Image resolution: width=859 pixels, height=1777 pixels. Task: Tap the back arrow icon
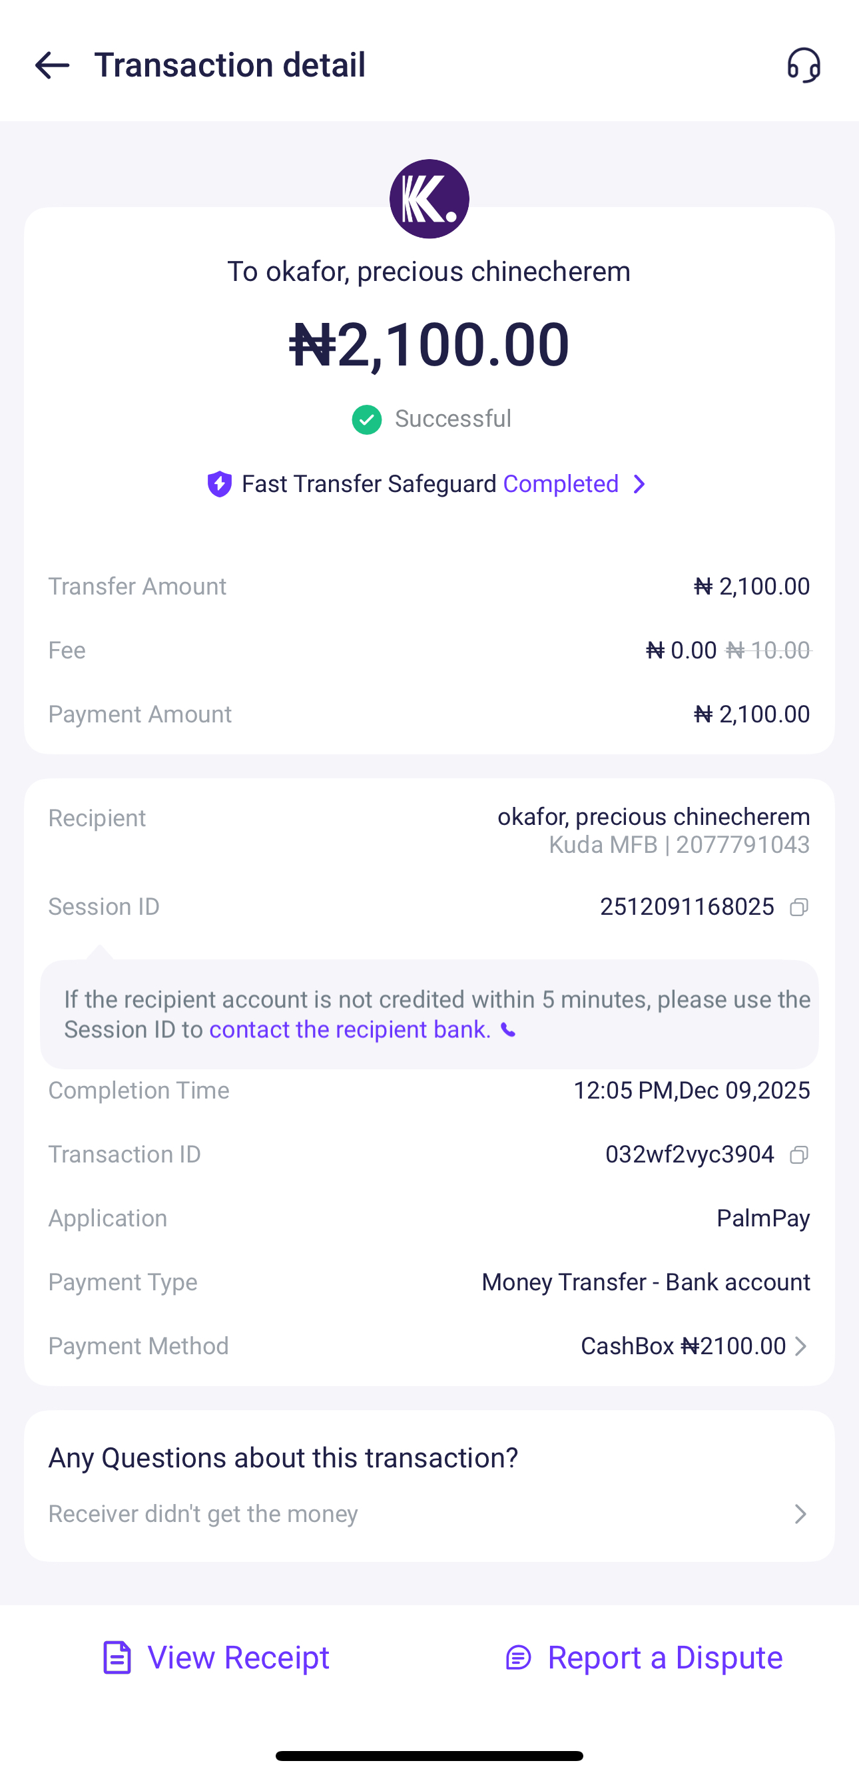pyautogui.click(x=52, y=65)
